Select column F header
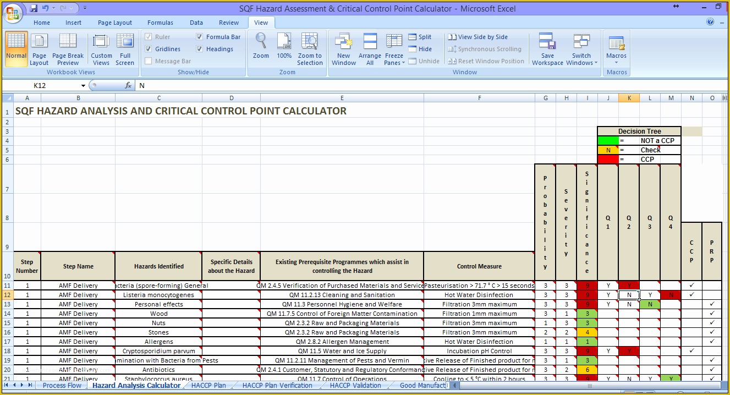 click(x=479, y=98)
